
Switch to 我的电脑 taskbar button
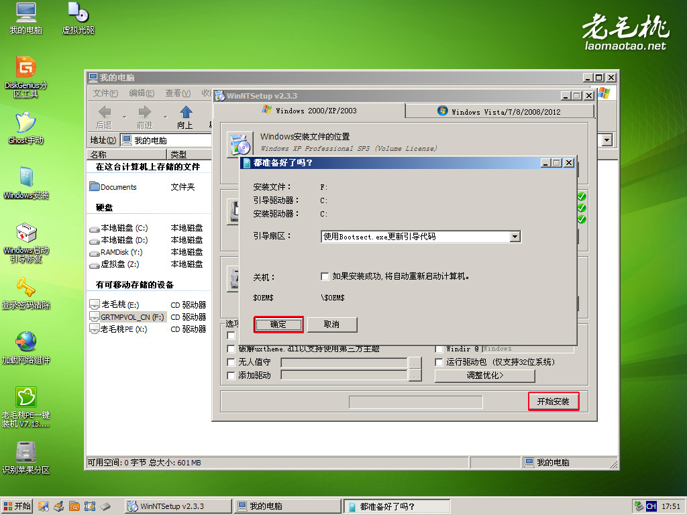pos(287,506)
